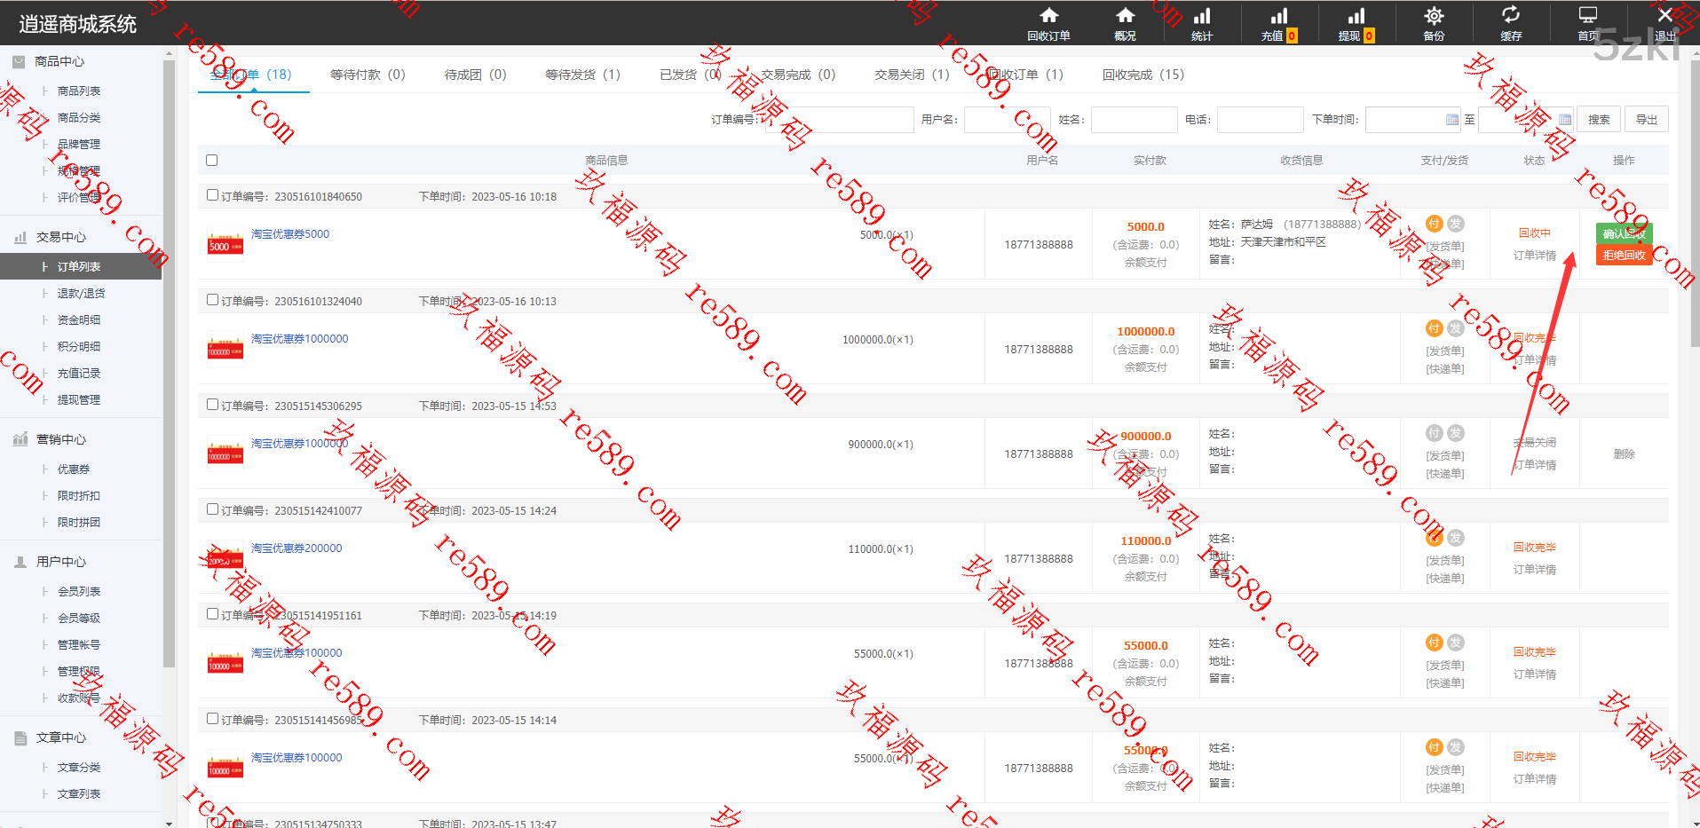The image size is (1700, 828).
Task: Select checkbox for order 230515145306295
Action: click(212, 405)
